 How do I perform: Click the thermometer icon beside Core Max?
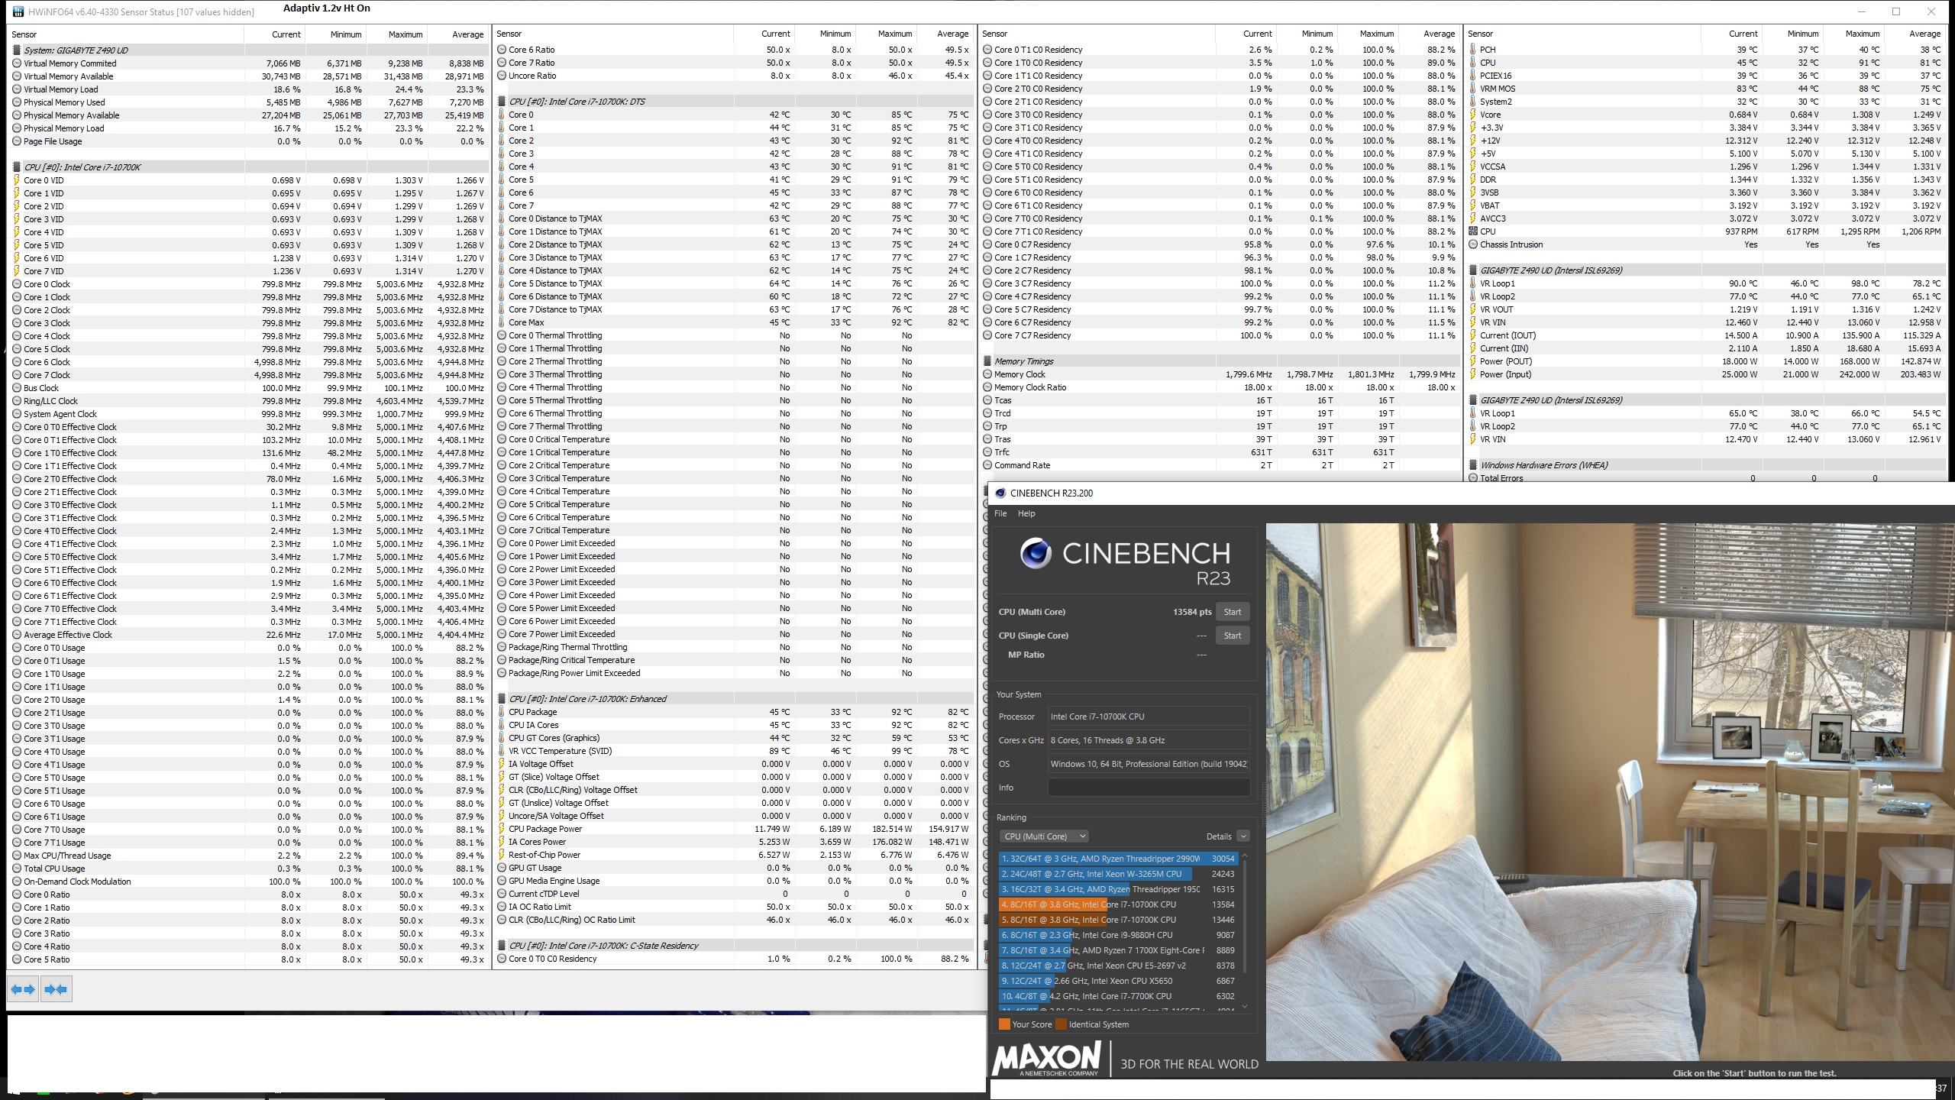tap(502, 322)
